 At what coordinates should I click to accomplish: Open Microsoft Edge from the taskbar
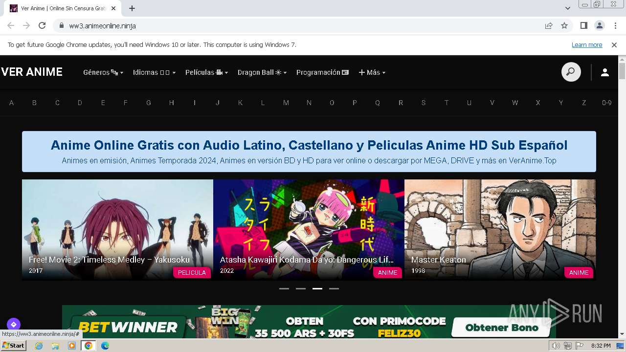[x=105, y=346]
